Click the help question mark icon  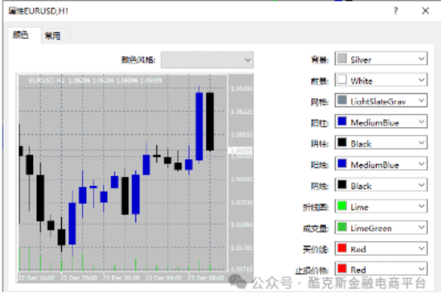[x=395, y=11]
